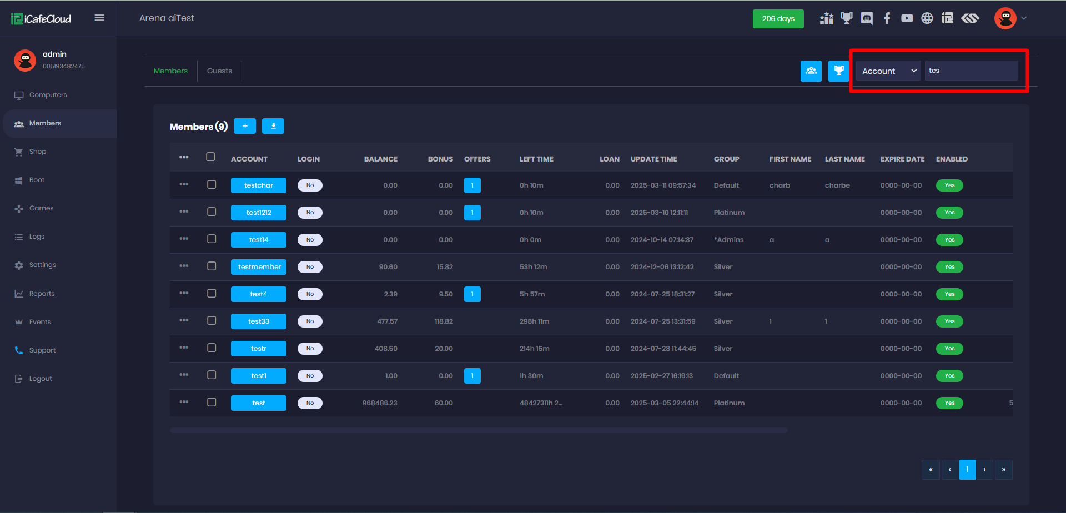Click the Facebook icon in header

click(887, 18)
